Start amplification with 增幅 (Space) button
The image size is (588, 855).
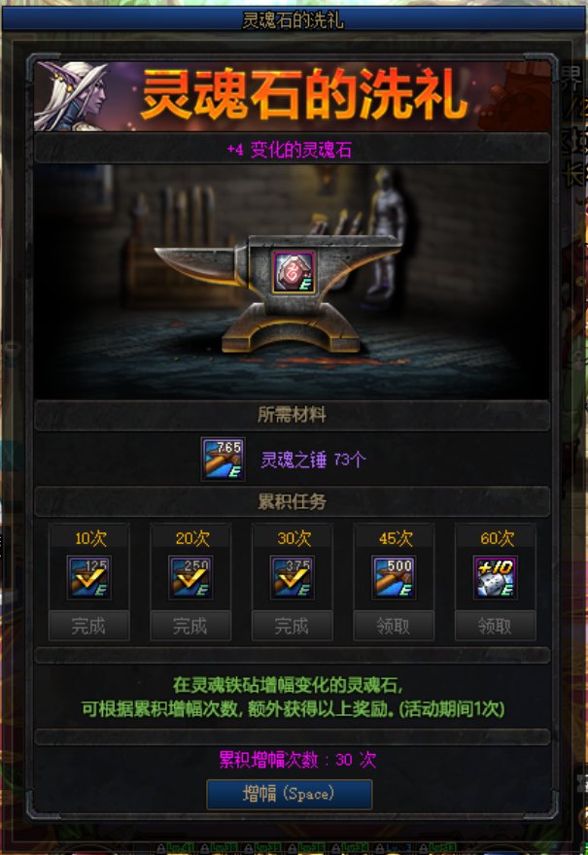click(290, 794)
